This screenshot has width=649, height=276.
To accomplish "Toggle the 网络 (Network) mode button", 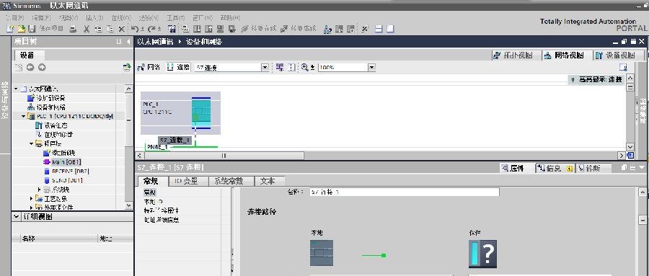I will pos(148,67).
